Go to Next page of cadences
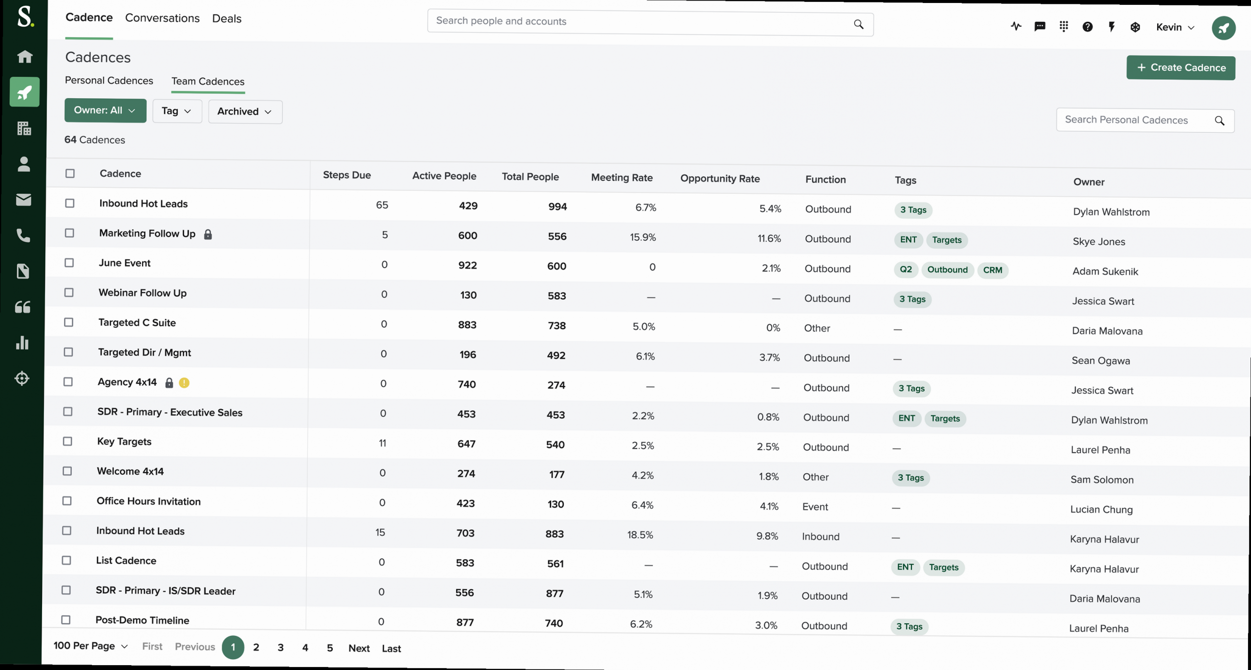This screenshot has width=1251, height=670. [x=359, y=648]
